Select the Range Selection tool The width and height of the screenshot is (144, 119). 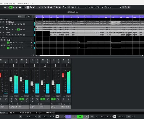coord(31,7)
